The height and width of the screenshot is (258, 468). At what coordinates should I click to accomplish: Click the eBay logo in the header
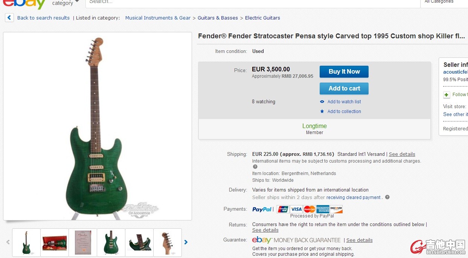coord(24,4)
